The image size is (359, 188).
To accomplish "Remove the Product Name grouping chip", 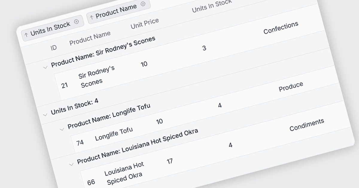I will coord(143,4).
